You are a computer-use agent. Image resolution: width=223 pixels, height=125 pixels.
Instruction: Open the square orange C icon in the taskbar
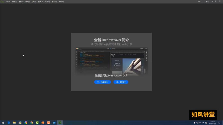pos(48,122)
